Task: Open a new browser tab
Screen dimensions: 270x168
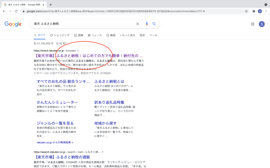Action: click(51, 4)
